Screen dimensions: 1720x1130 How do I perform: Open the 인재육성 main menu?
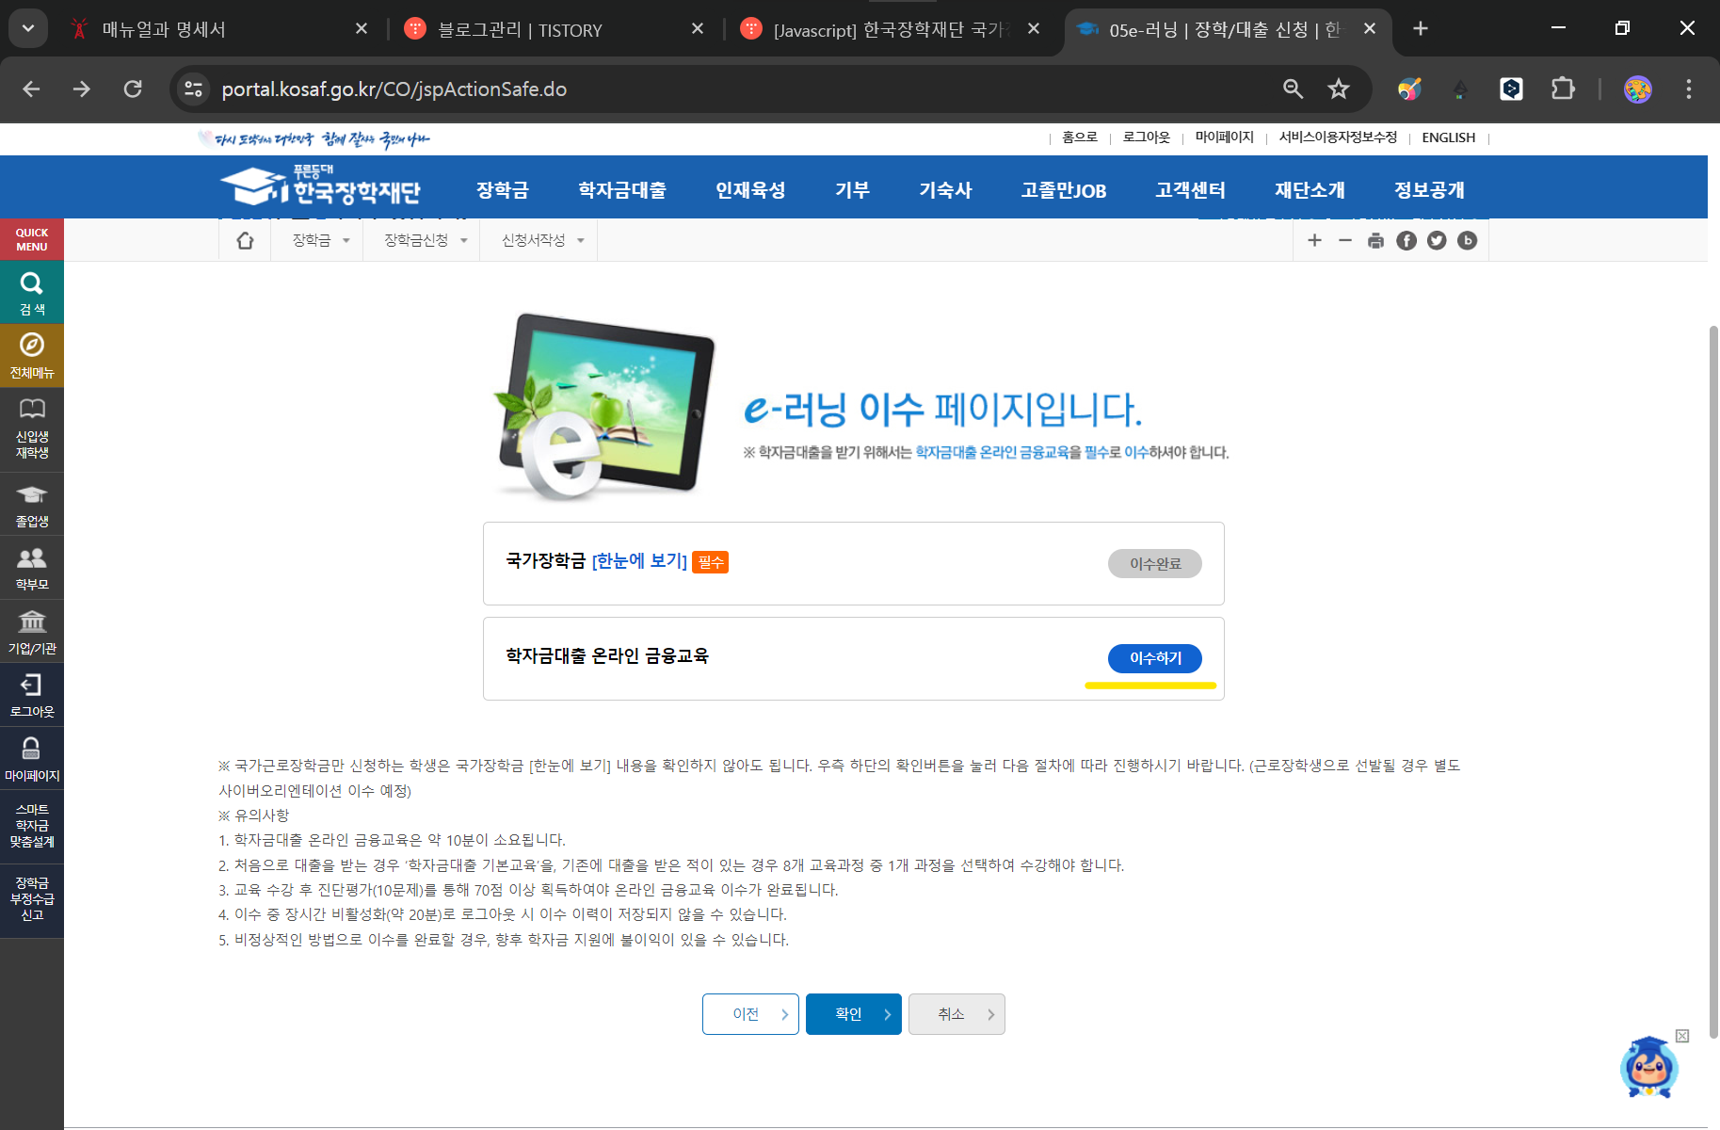pos(750,189)
